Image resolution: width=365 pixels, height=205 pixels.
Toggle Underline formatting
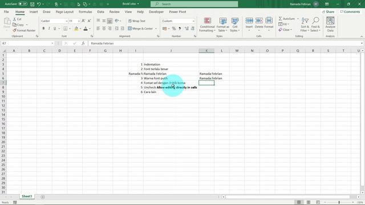tap(55, 28)
